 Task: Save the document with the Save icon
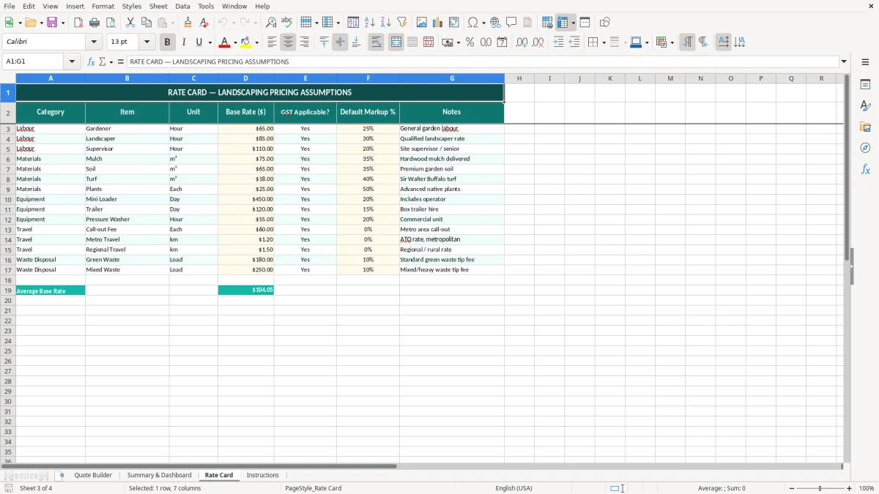(52, 23)
